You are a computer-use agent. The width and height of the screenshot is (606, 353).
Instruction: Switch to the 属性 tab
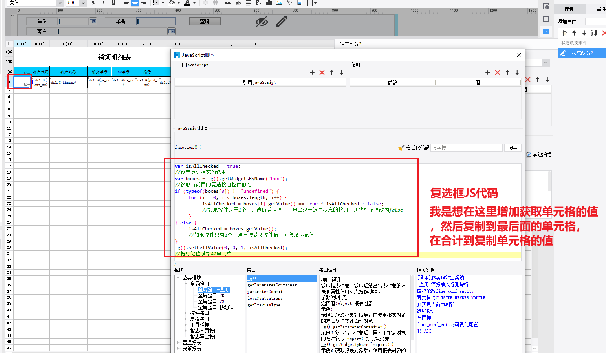[569, 9]
